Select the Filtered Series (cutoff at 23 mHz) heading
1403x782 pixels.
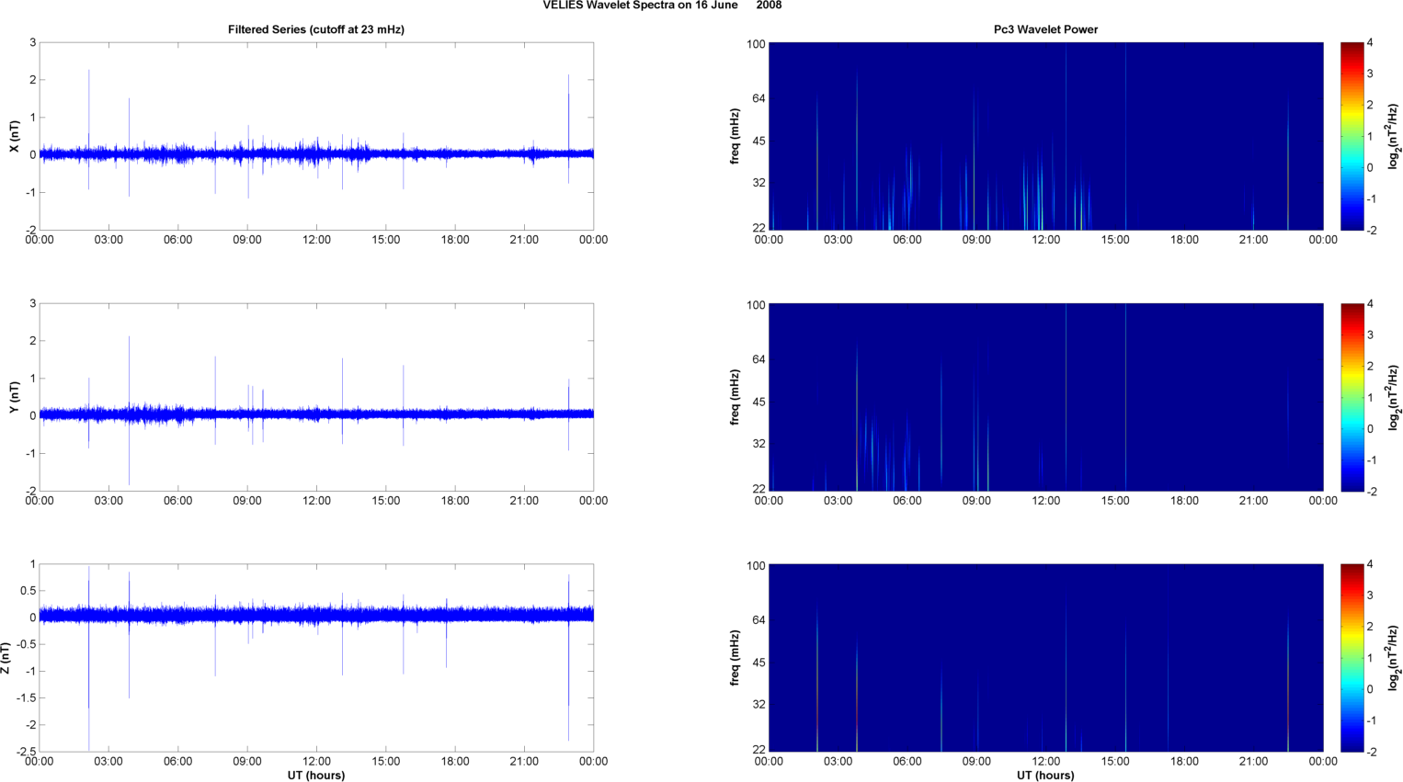(316, 29)
